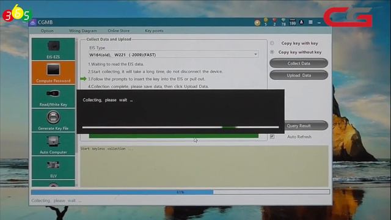Click the EIS Type label

point(97,48)
